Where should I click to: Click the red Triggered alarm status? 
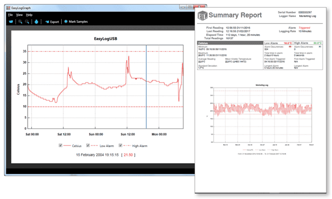click(305, 28)
